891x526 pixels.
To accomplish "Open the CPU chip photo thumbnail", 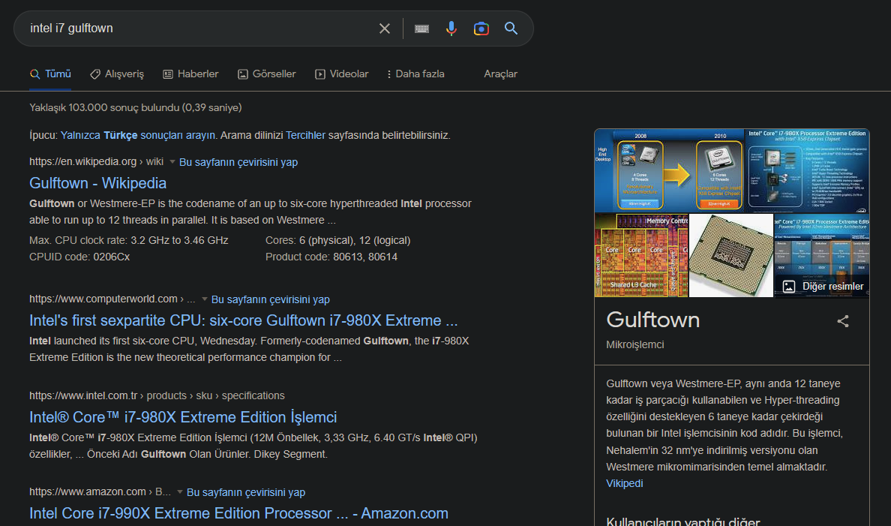I will click(731, 255).
